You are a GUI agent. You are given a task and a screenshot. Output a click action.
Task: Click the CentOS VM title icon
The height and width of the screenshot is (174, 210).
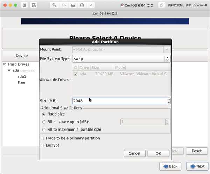pos(122,5)
